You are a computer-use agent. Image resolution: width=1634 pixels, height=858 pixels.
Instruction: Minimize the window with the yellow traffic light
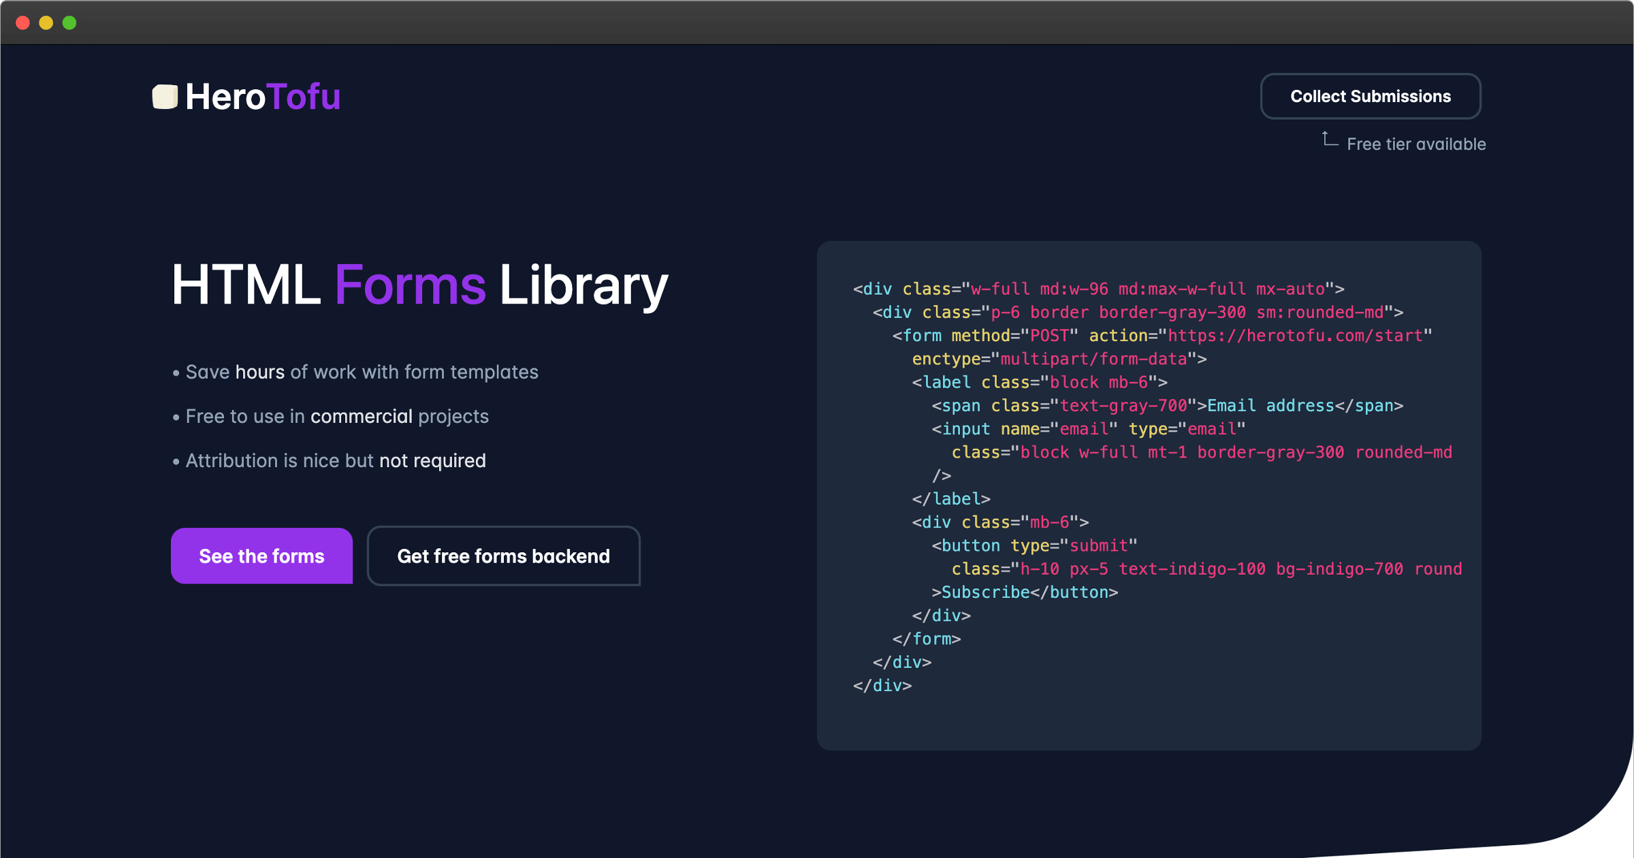coord(46,22)
